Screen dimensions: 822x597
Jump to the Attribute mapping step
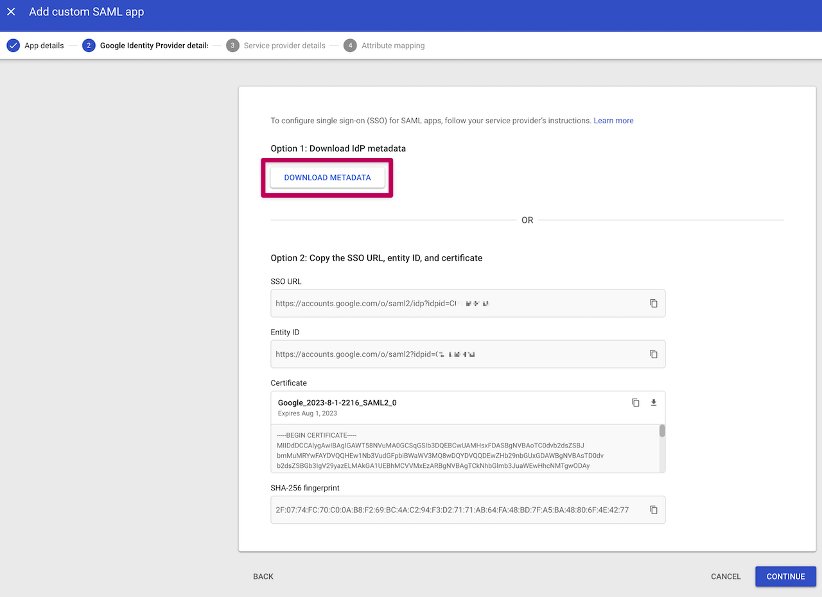pyautogui.click(x=392, y=46)
